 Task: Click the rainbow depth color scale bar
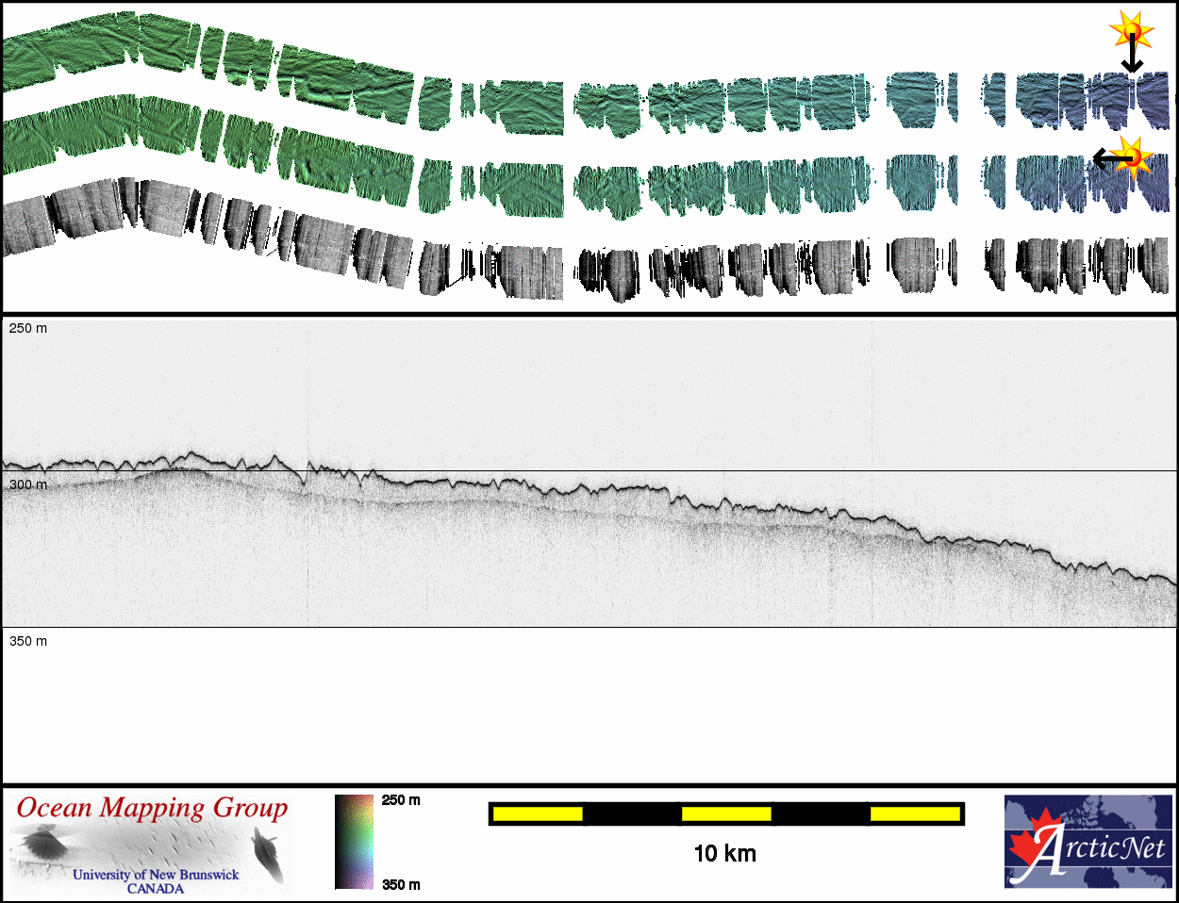pyautogui.click(x=354, y=842)
